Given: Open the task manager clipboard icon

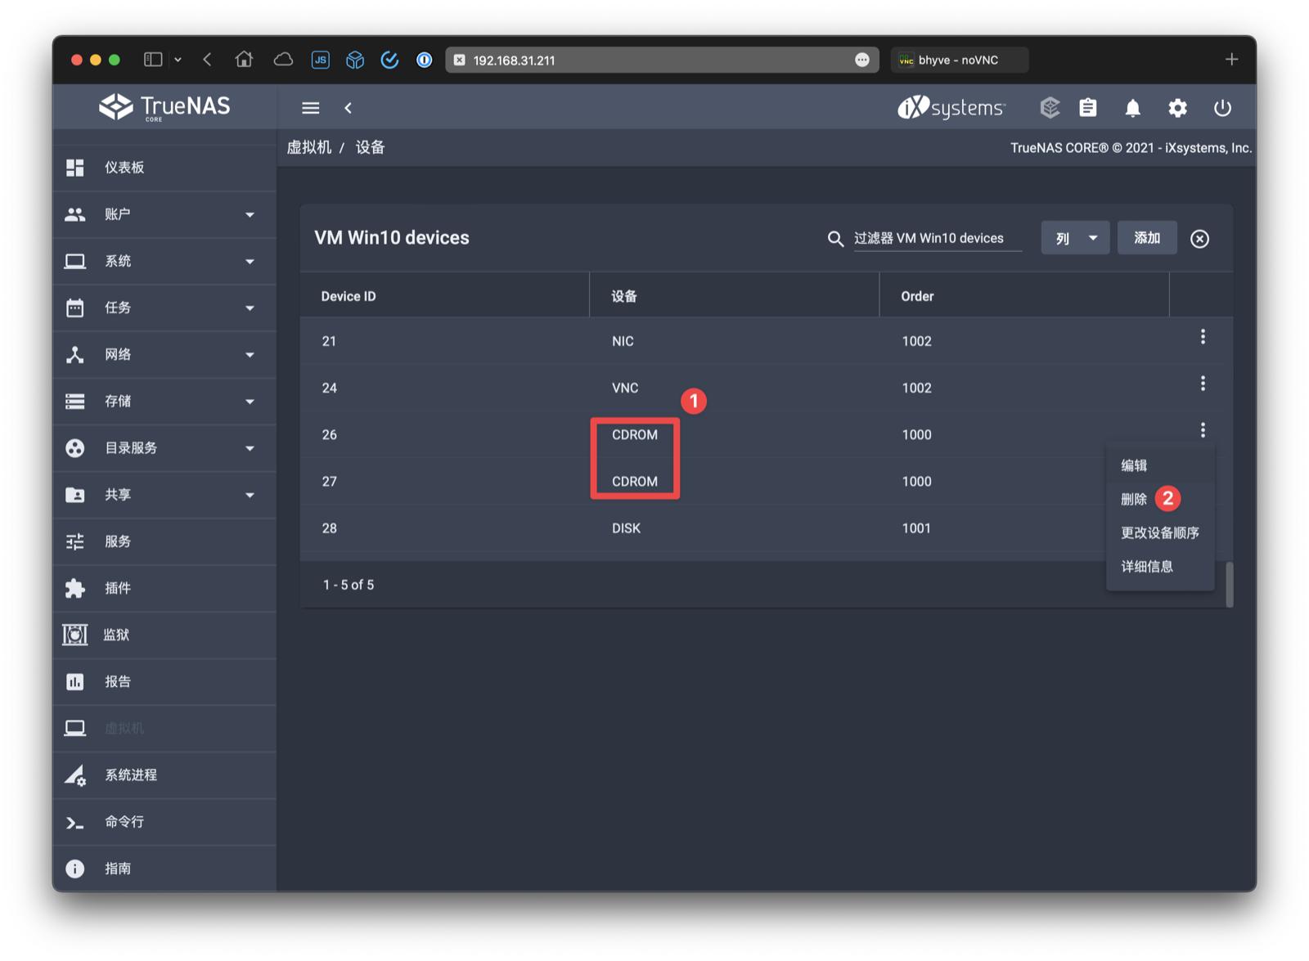Looking at the screenshot, I should tap(1087, 108).
